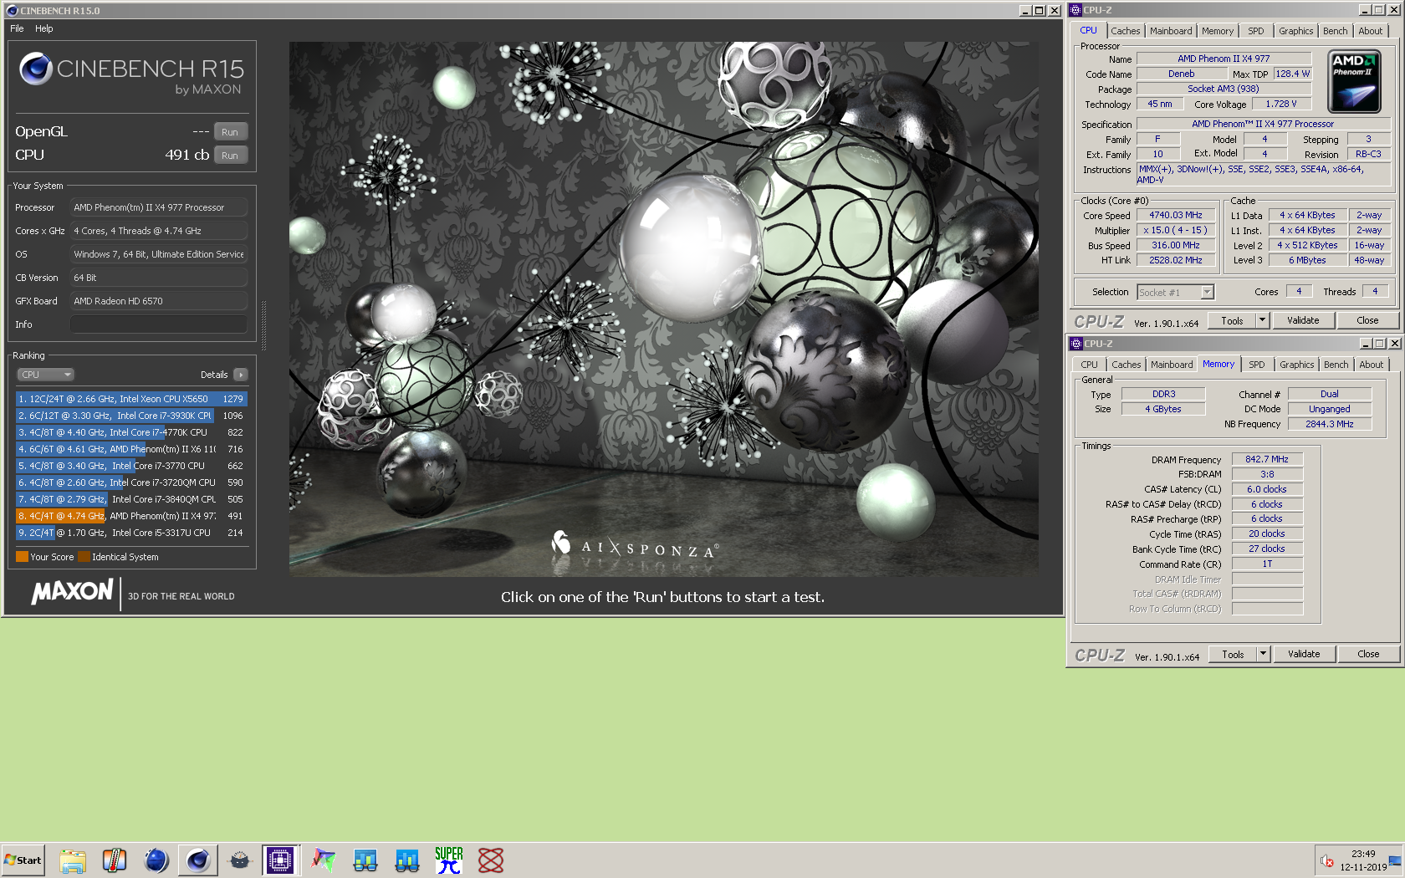This screenshot has height=878, width=1405.
Task: Click the Cinebench title bar logo icon
Action: pos(12,11)
